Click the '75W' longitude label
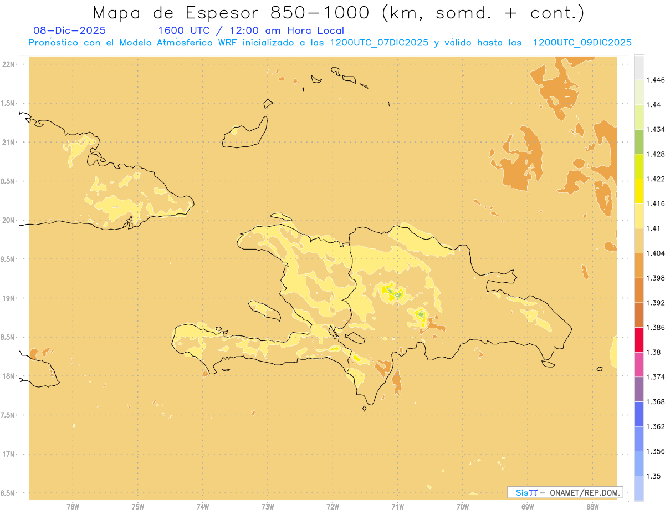Image resolution: width=665 pixels, height=514 pixels. pyautogui.click(x=138, y=507)
